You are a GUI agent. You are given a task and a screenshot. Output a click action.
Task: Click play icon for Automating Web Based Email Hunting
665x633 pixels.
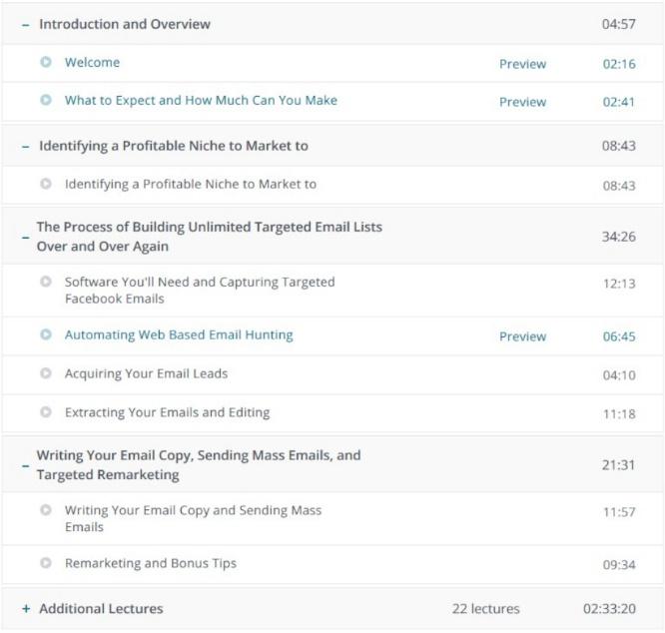coord(46,334)
